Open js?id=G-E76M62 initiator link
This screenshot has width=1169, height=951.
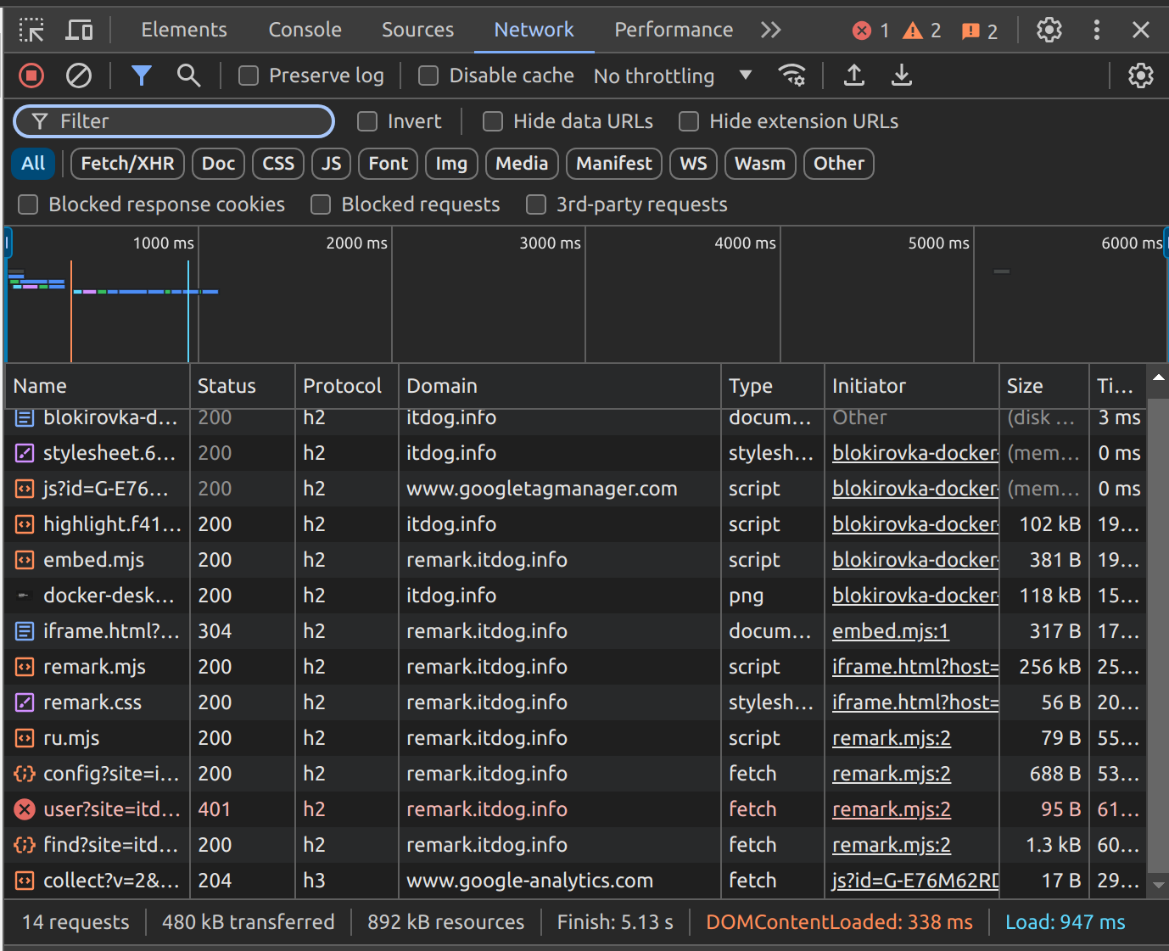(x=915, y=881)
